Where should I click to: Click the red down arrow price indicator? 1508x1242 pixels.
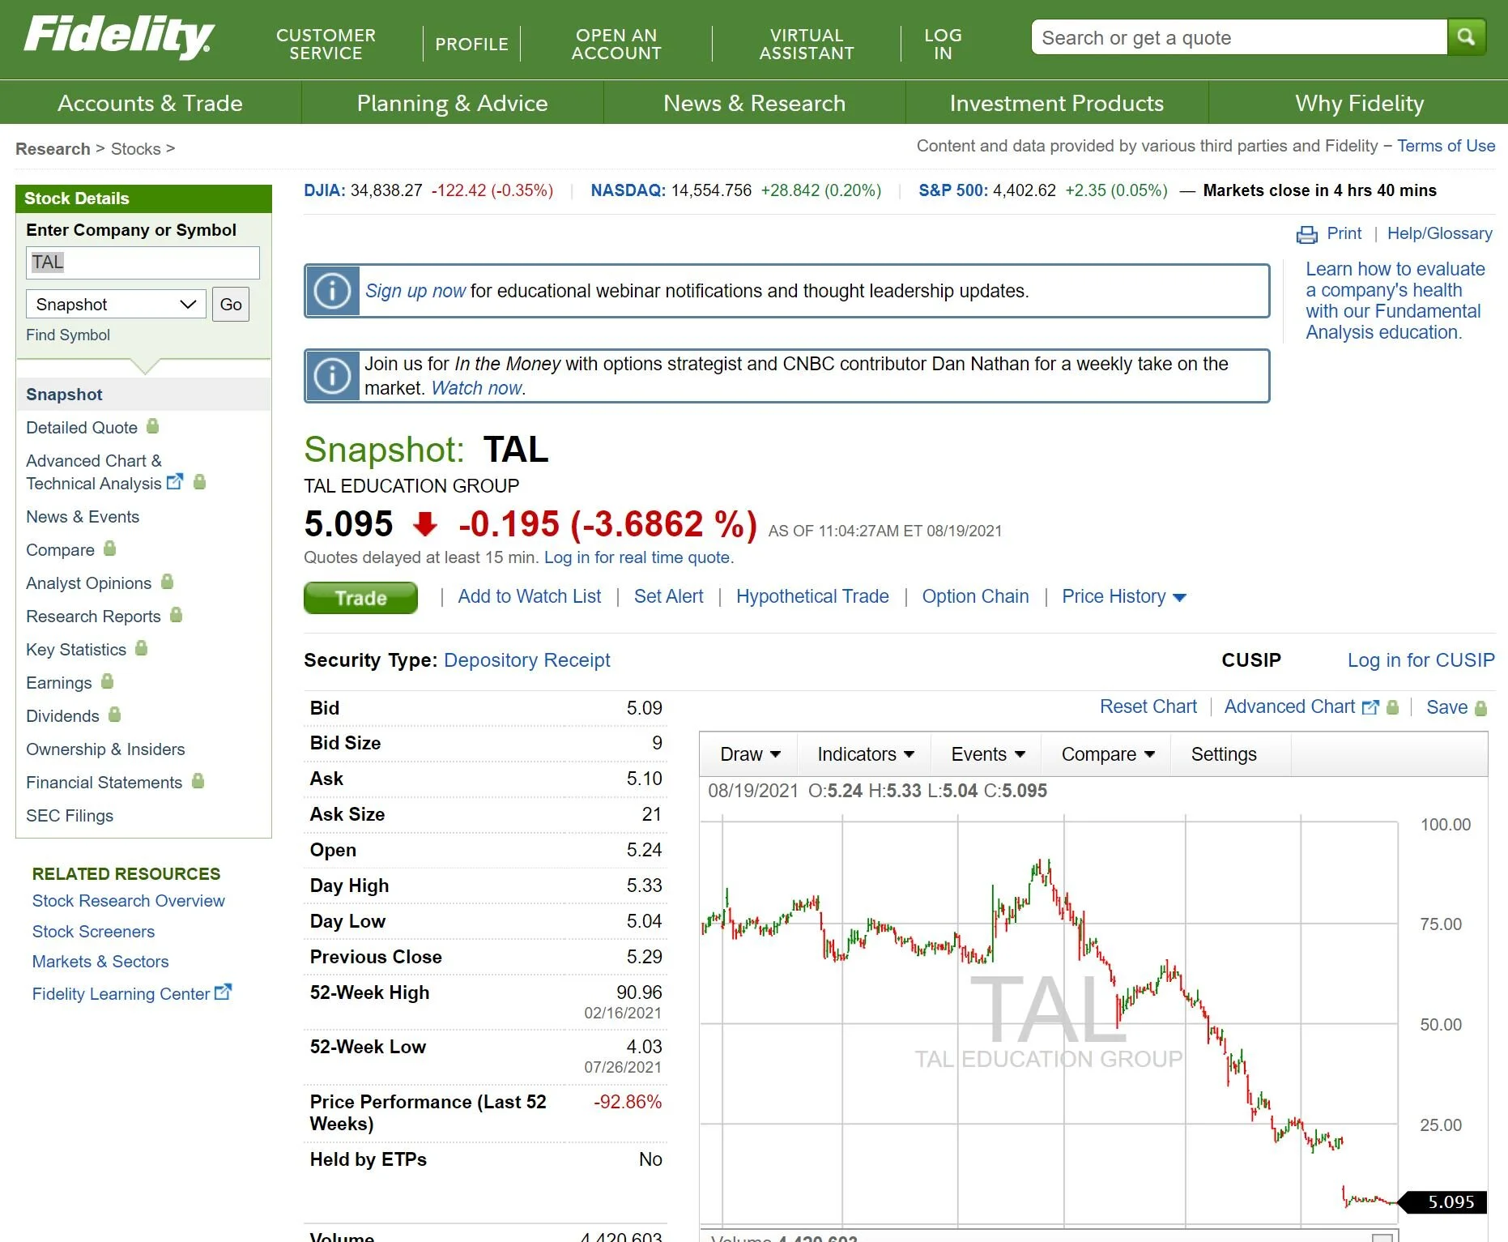pos(424,525)
